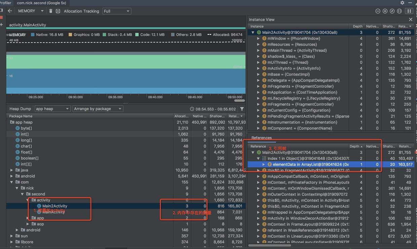The image size is (417, 249).
Task: Click the dump Java heap icon
Action: coord(58,11)
